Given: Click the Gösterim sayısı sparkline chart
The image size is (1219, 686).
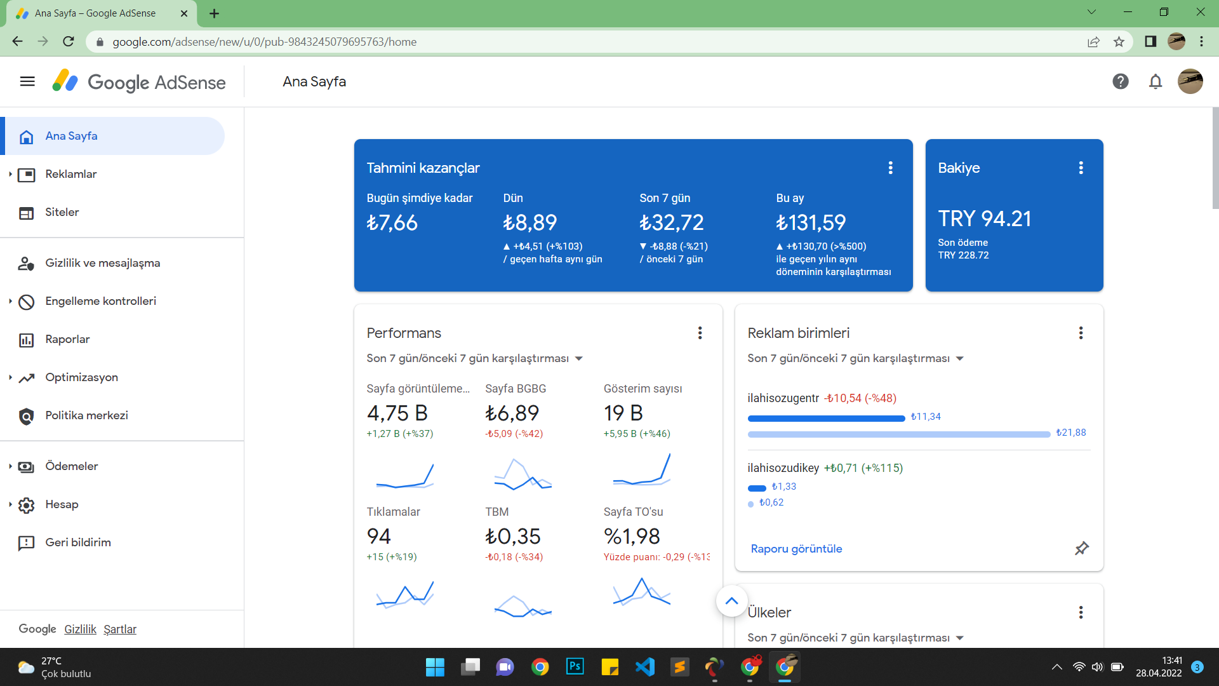Looking at the screenshot, I should pyautogui.click(x=642, y=470).
